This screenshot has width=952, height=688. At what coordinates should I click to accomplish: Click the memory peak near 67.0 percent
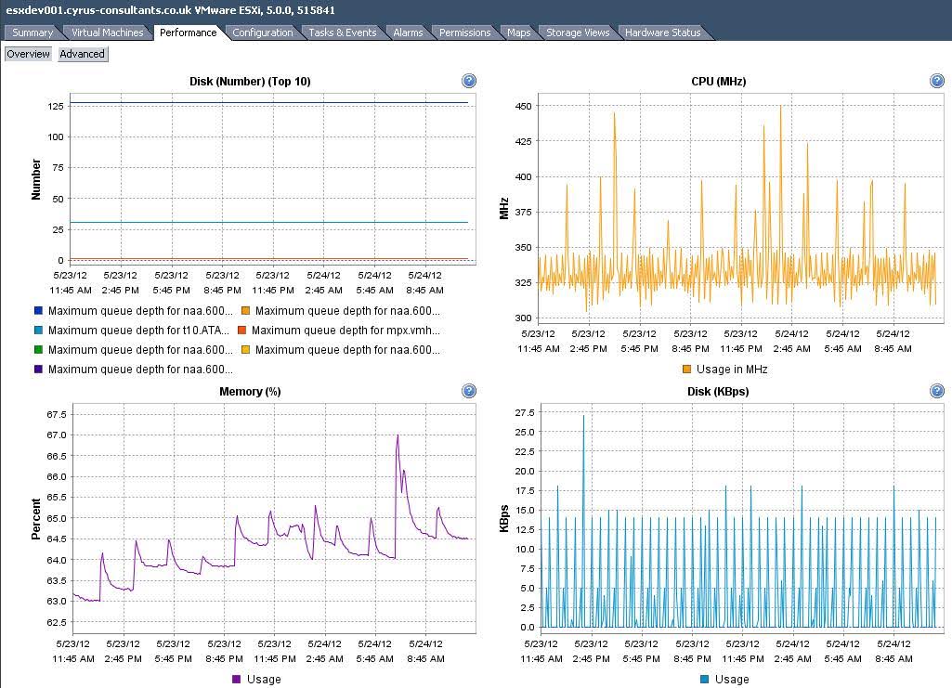[398, 435]
